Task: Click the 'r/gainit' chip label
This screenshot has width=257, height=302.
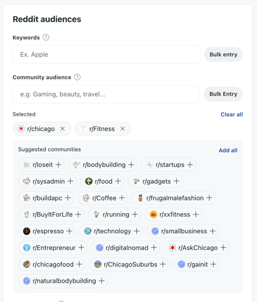Action: coord(197,264)
